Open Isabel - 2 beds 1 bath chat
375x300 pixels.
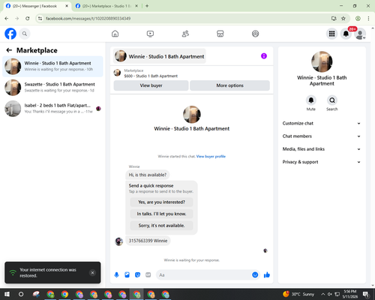pos(52,109)
